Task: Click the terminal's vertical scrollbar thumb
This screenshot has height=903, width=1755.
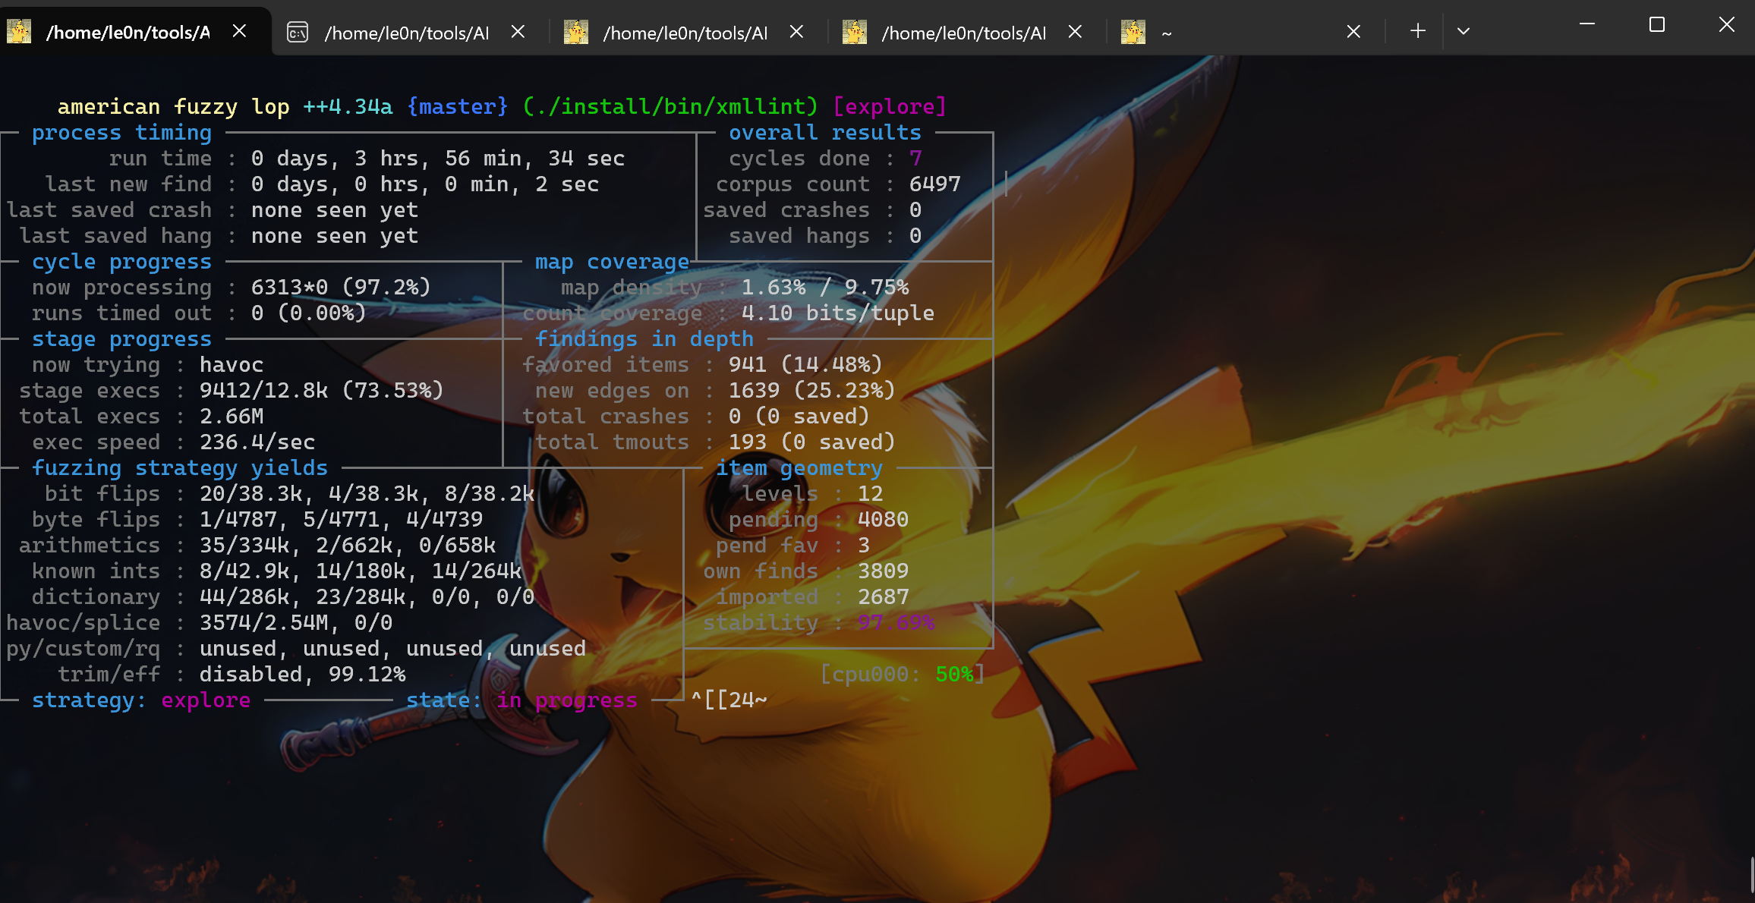Action: (x=1751, y=875)
